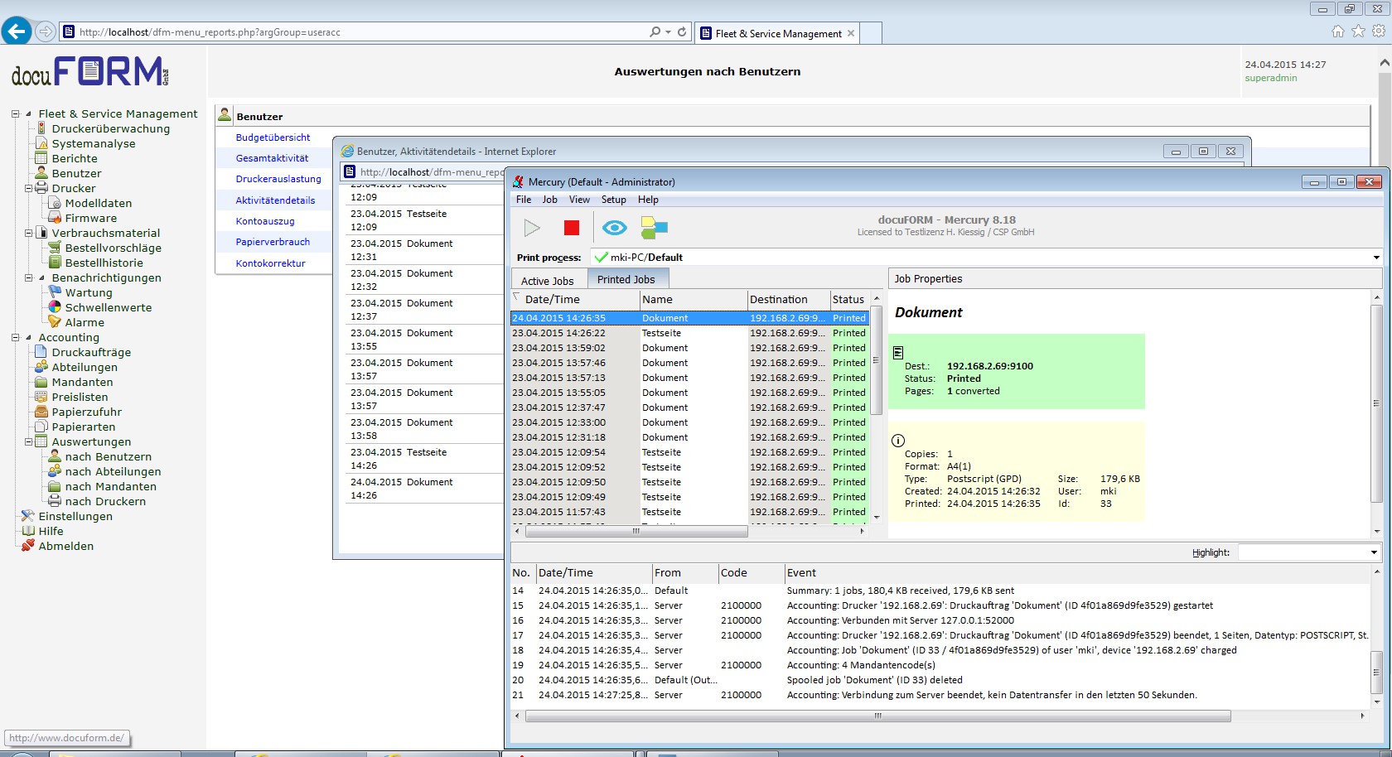Viewport: 1392px width, 757px height.
Task: Collapse the Accounting tree node
Action: pos(16,337)
